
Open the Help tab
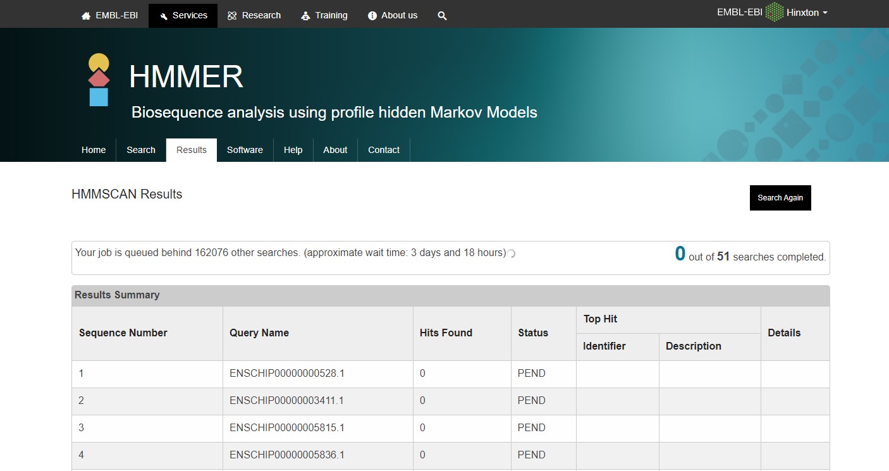tap(293, 150)
